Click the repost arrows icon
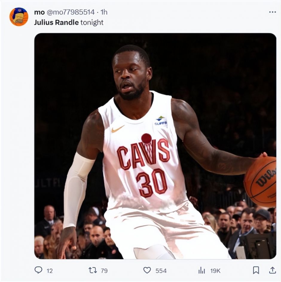The width and height of the screenshot is (281, 282). (93, 270)
